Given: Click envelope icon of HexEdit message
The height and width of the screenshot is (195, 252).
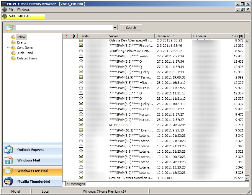Looking at the screenshot, I should [x=81, y=177].
